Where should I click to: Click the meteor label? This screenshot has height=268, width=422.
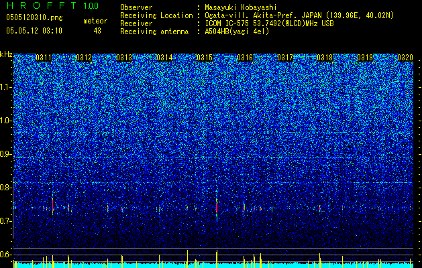pyautogui.click(x=95, y=21)
